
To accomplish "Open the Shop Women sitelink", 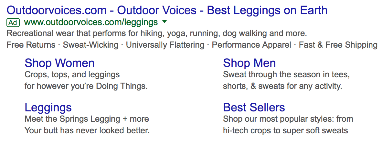I will [60, 63].
